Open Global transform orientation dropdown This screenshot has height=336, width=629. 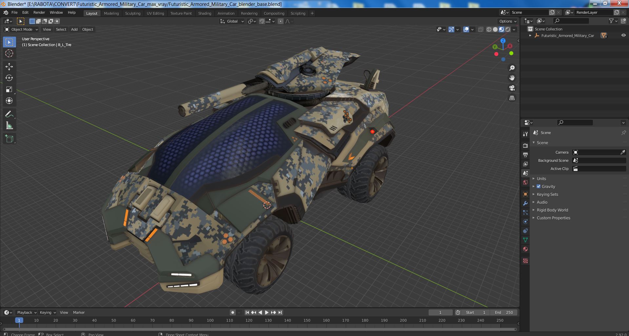click(x=232, y=21)
